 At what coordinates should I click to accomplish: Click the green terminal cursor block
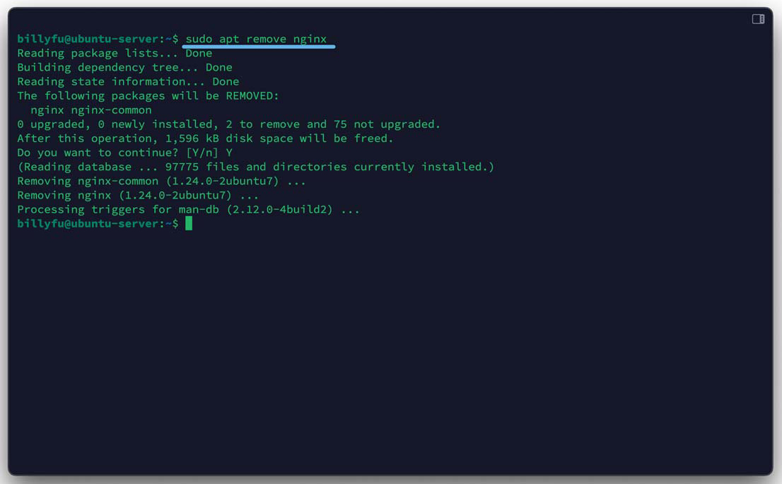coord(189,223)
